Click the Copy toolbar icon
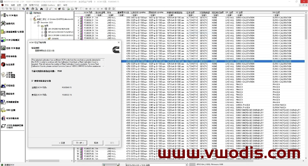308x166 pixels. (x=24, y=9)
